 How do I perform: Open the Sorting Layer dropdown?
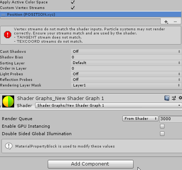(126, 63)
